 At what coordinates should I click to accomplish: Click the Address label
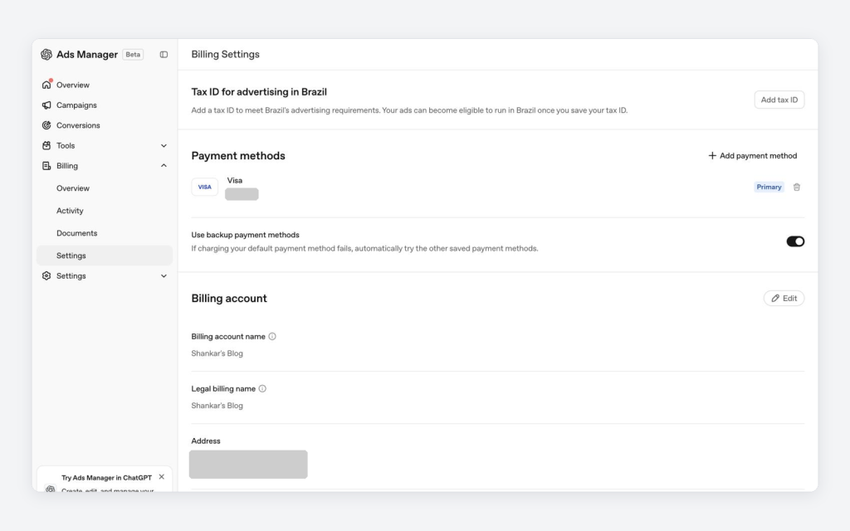[206, 441]
